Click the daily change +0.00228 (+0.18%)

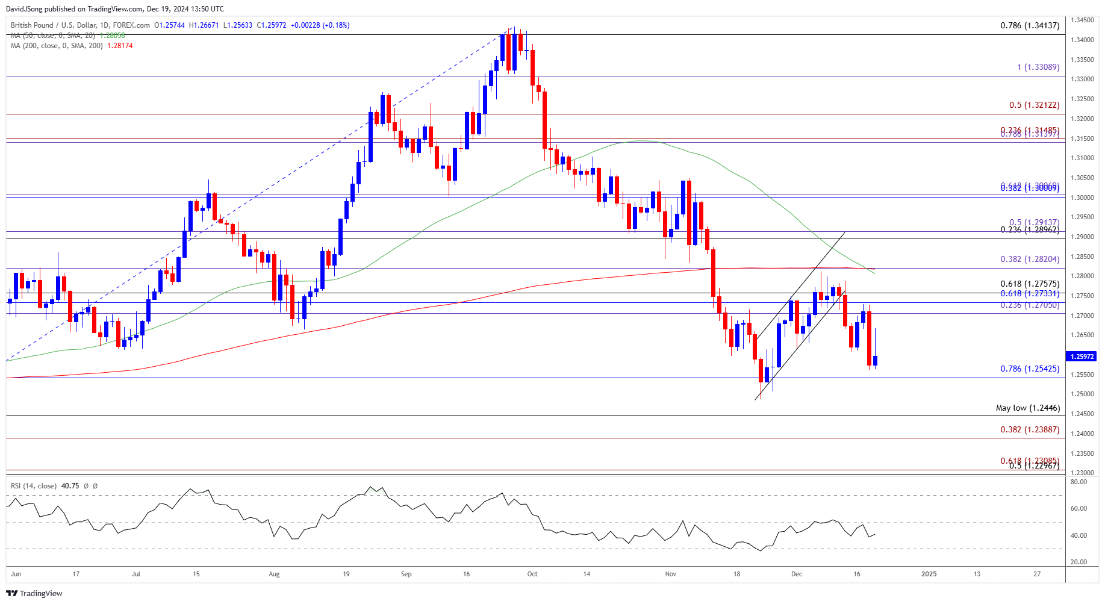pyautogui.click(x=320, y=25)
